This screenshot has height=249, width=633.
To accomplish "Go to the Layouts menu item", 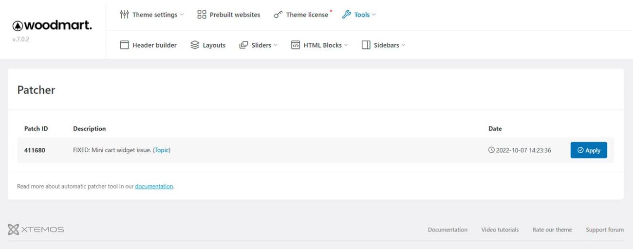I will point(214,45).
